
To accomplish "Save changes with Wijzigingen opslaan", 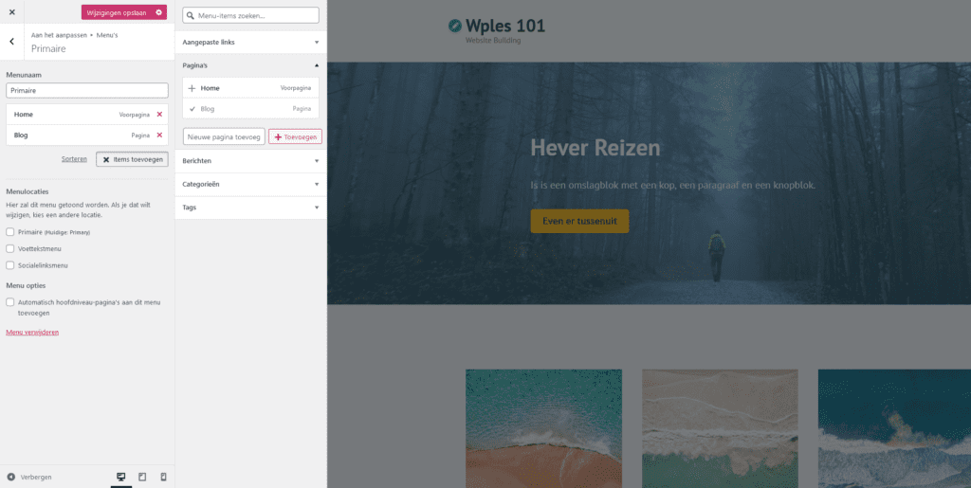I will click(117, 12).
